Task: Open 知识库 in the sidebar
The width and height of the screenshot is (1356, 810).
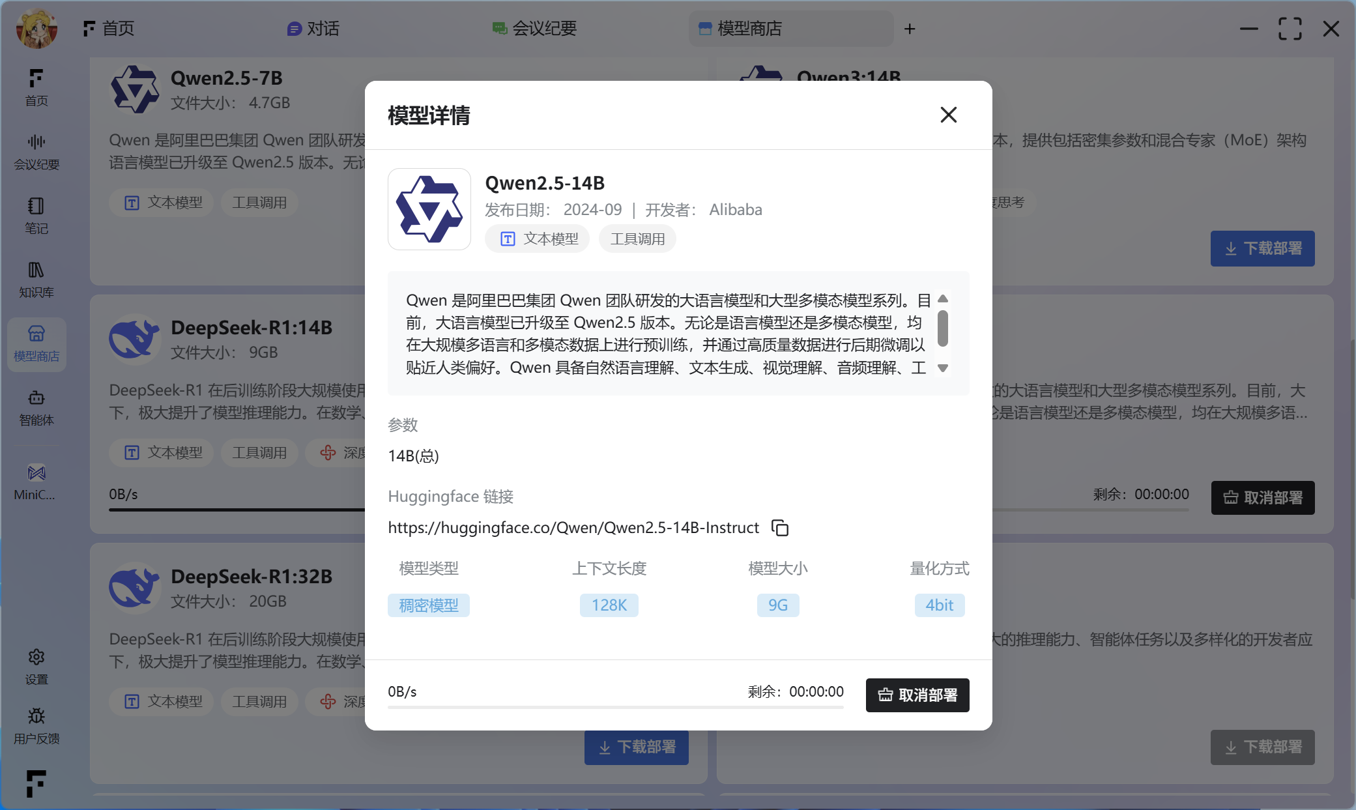Action: pos(36,280)
